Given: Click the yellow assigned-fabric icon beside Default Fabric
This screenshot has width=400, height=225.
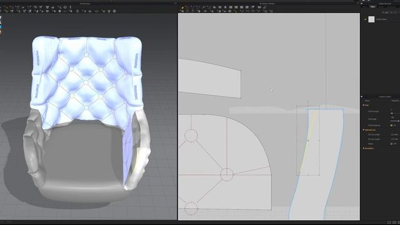Looking at the screenshot, I should [366, 19].
